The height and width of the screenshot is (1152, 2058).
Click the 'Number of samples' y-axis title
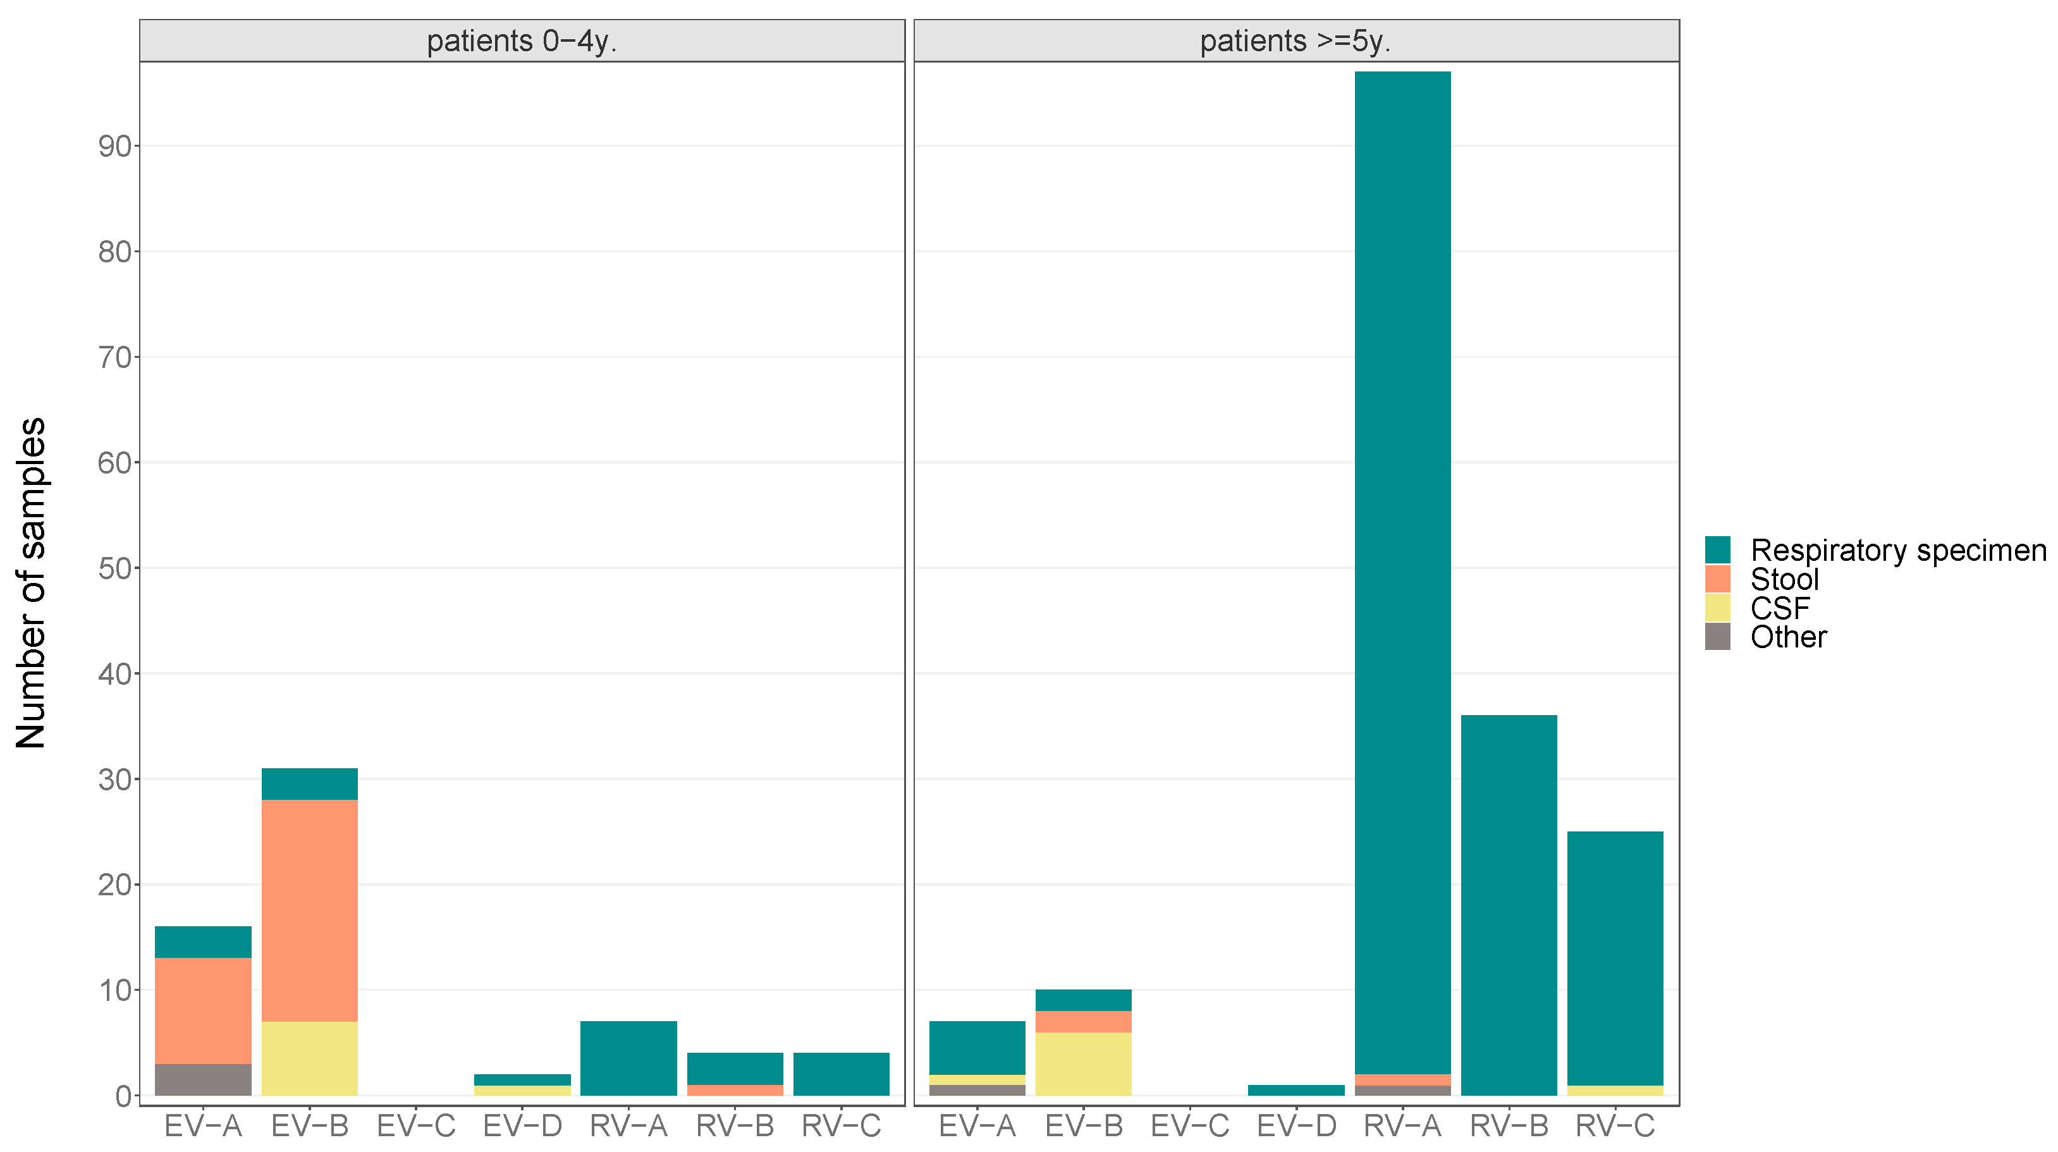pos(32,583)
